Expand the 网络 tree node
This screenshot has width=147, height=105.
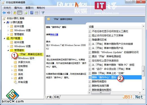click(12, 70)
